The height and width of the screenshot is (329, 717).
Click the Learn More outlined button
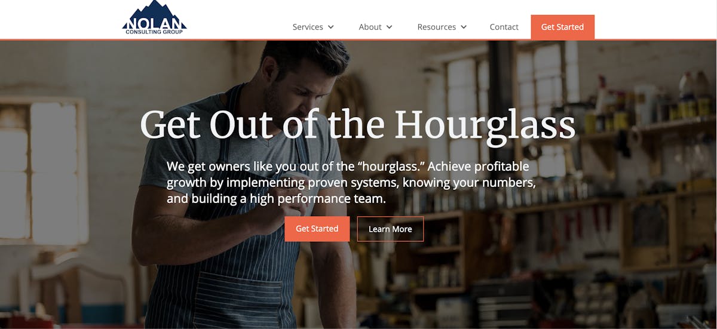click(390, 229)
